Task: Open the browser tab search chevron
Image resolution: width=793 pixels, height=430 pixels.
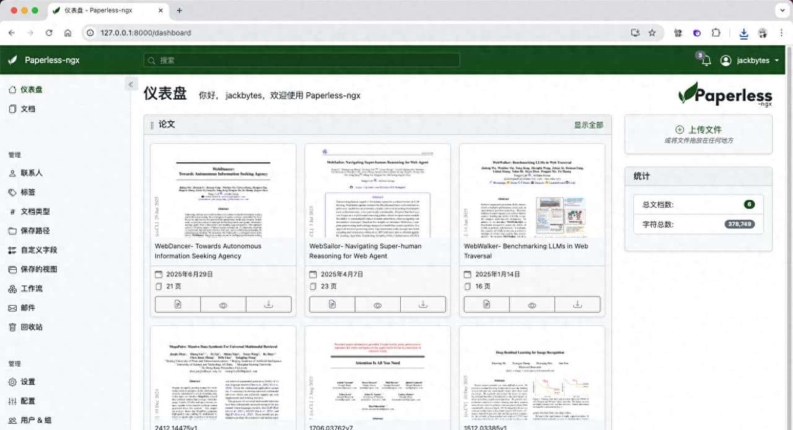Action: coord(782,10)
